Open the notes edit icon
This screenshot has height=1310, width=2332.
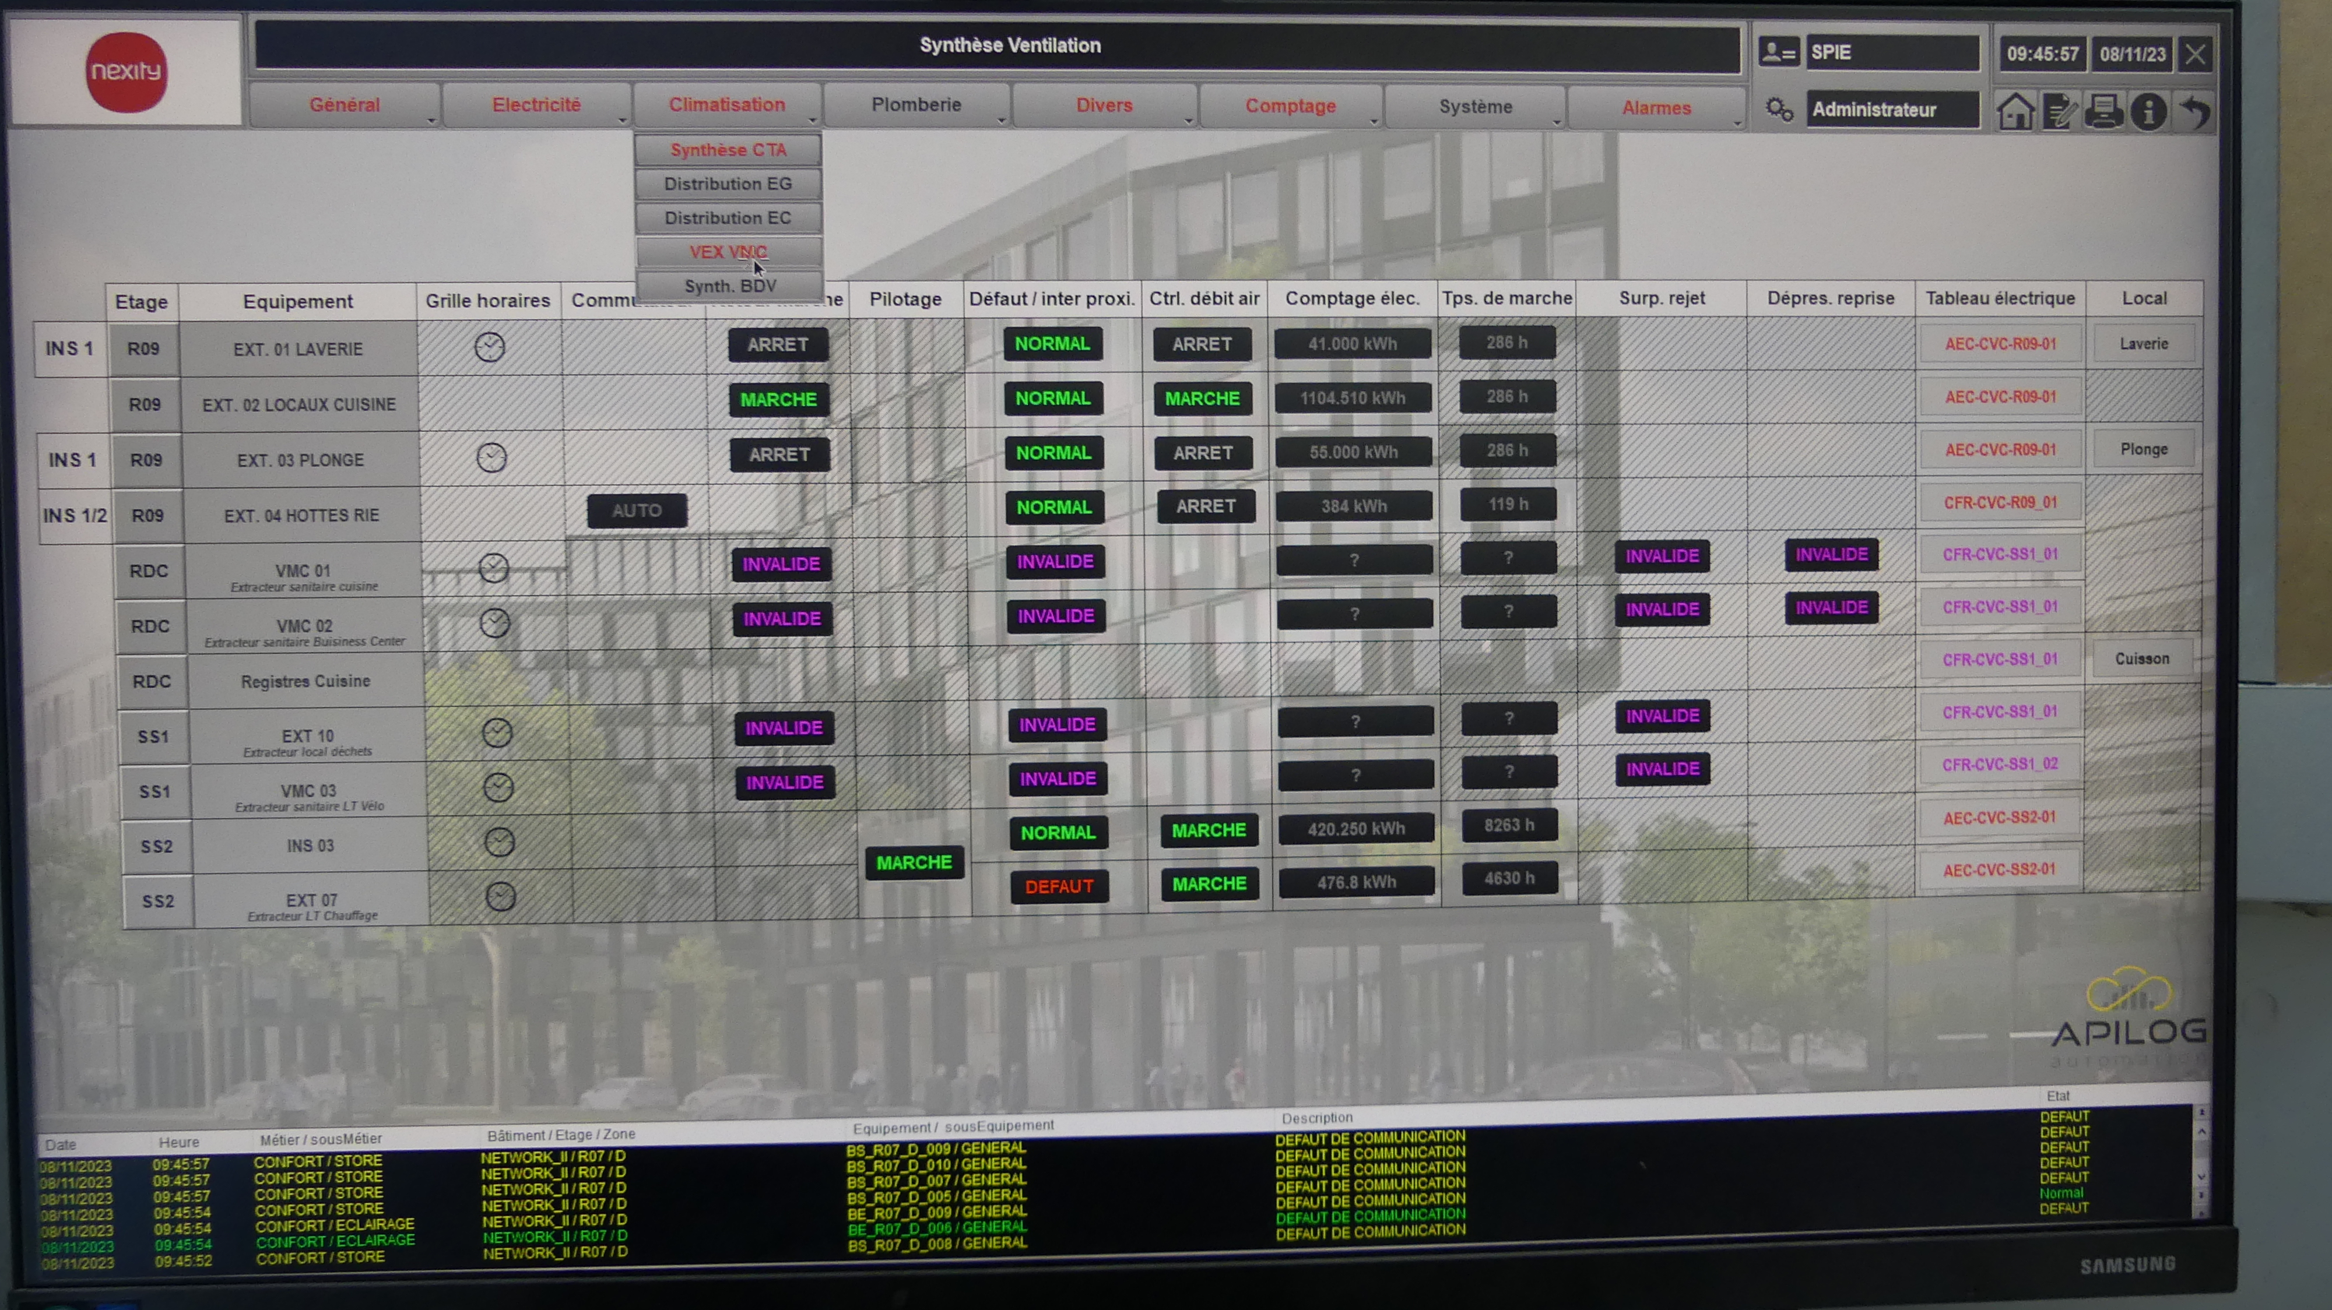[x=2060, y=111]
